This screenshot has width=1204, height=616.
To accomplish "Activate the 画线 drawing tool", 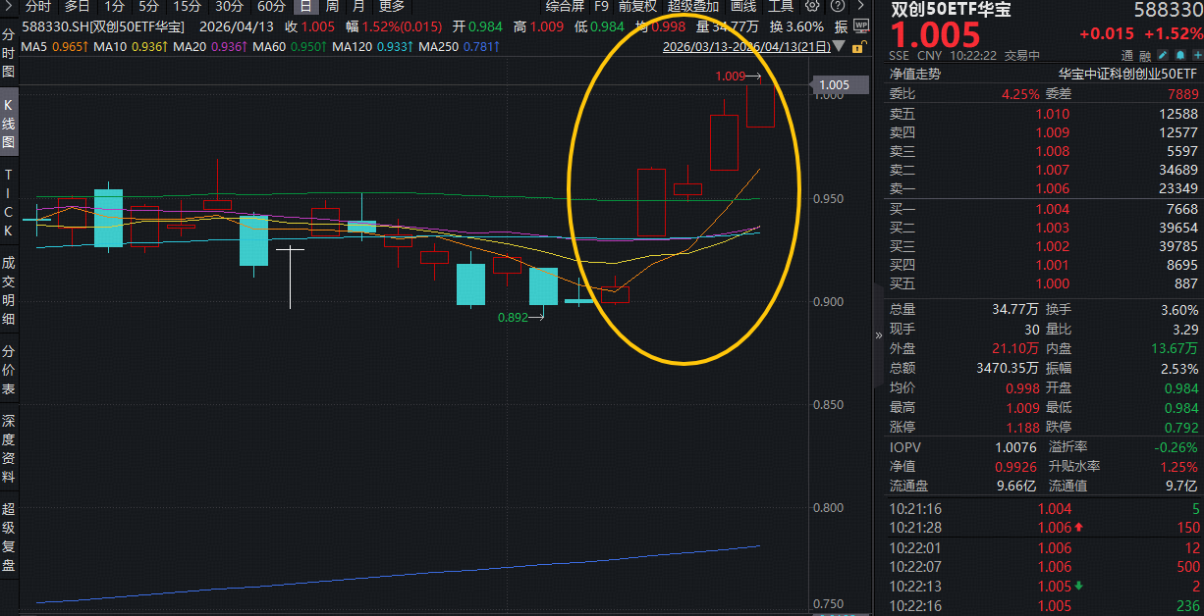I will coord(742,6).
